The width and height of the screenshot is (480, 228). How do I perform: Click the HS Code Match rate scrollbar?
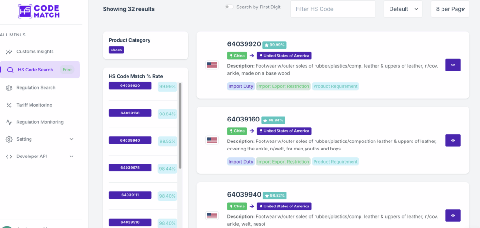click(x=180, y=126)
